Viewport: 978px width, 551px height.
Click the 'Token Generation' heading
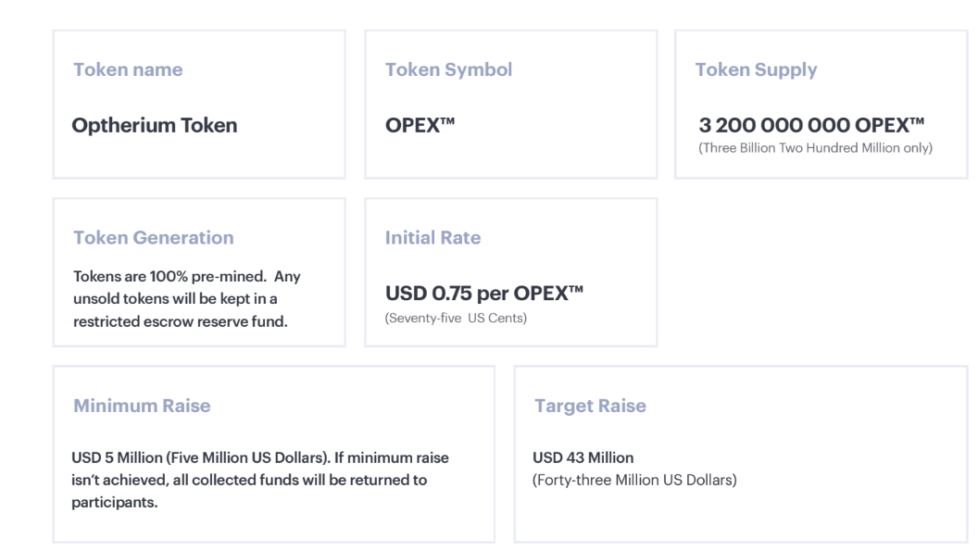click(153, 238)
